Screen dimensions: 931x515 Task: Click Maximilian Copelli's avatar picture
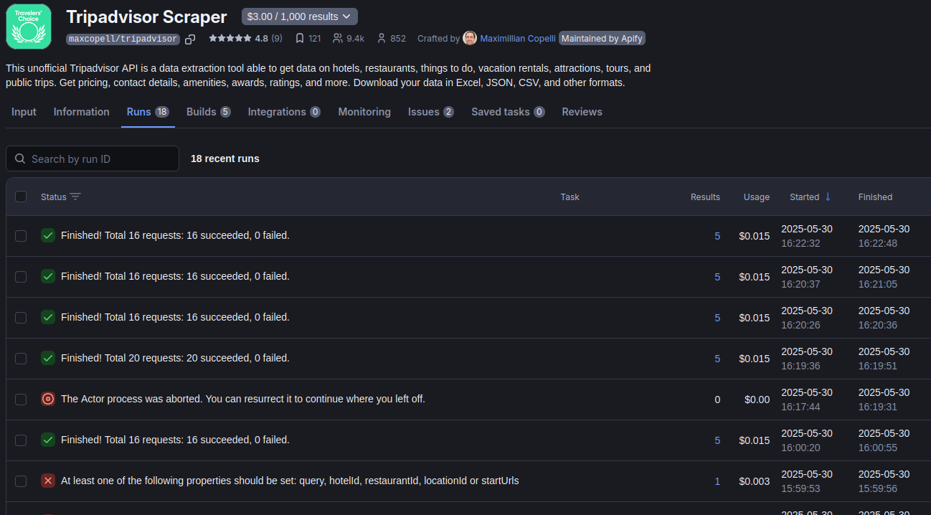click(x=470, y=38)
